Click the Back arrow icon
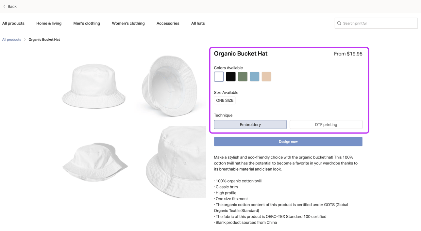 click(4, 7)
